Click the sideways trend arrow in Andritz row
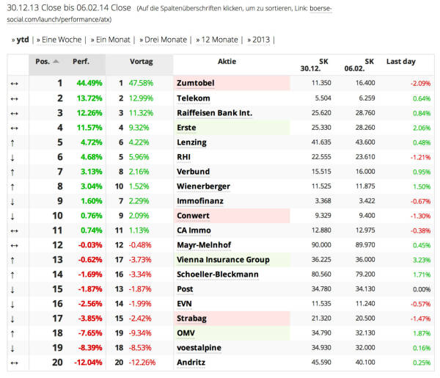Image resolution: width=440 pixels, height=378 pixels. point(15,362)
